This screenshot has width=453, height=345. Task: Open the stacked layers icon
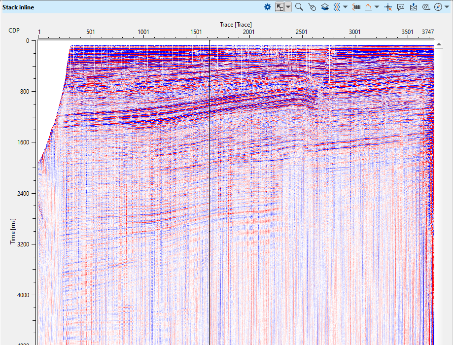pyautogui.click(x=324, y=7)
